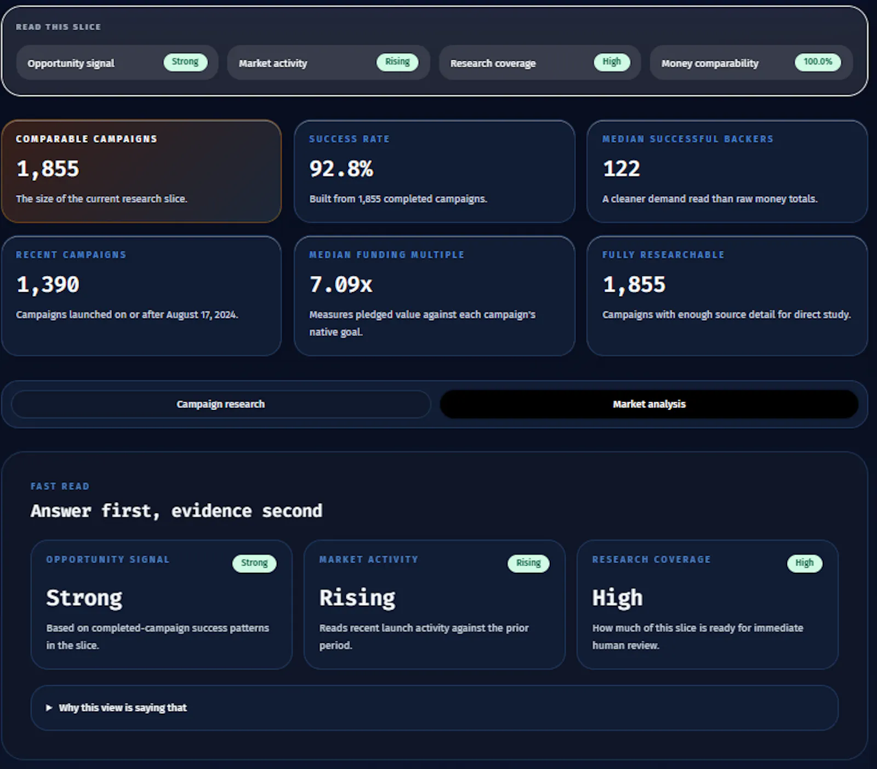Click the 92.8% success rate value

(341, 169)
